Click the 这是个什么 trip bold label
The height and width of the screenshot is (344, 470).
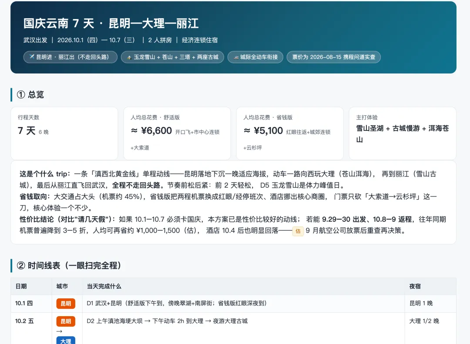45,174
